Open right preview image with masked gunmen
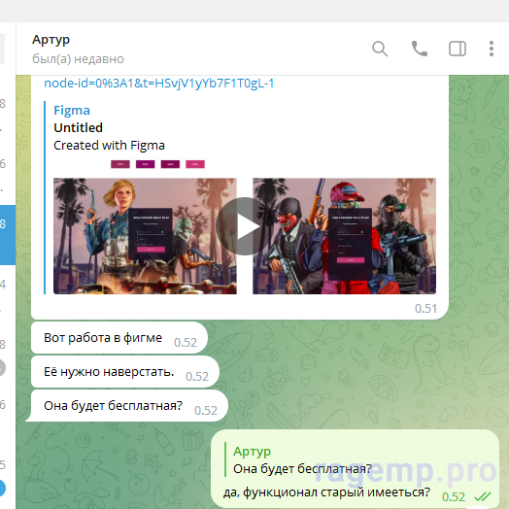The height and width of the screenshot is (509, 509). pos(345,236)
